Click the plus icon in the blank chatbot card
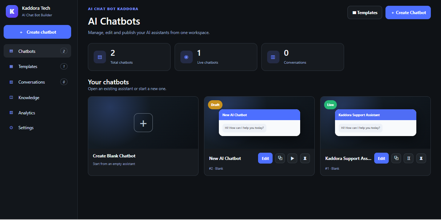Viewport: 441px width, 220px height. pyautogui.click(x=143, y=123)
